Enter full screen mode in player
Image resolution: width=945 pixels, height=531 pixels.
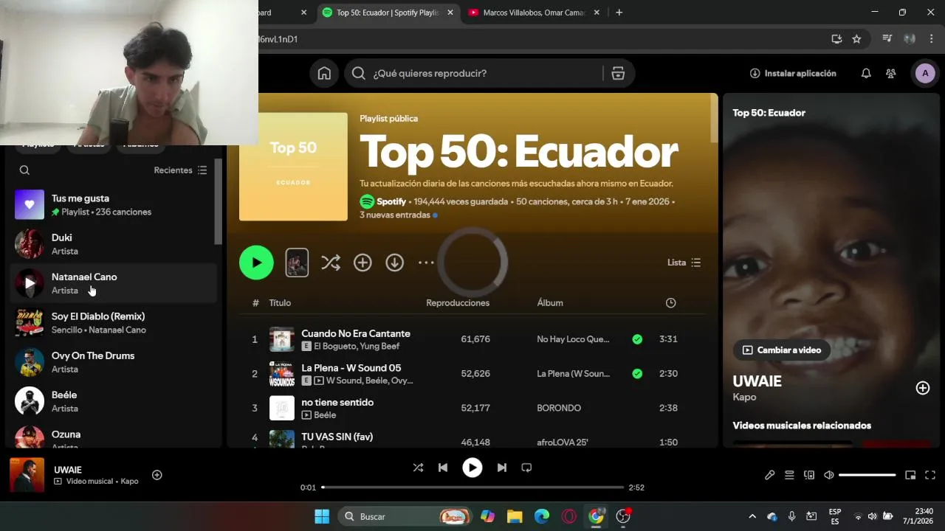930,475
